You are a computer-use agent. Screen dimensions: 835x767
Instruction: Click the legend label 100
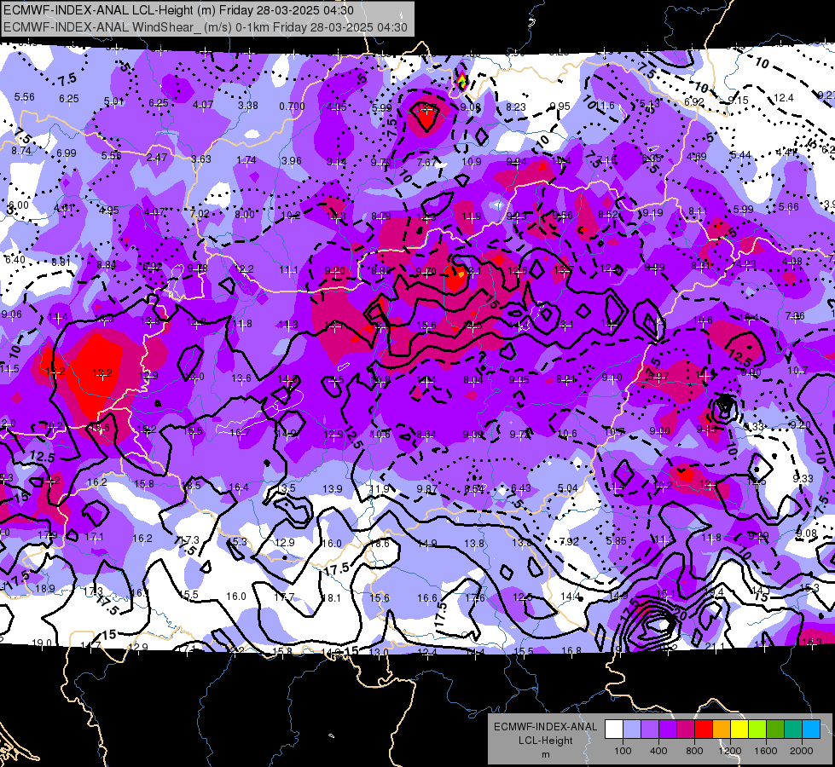coord(623,751)
